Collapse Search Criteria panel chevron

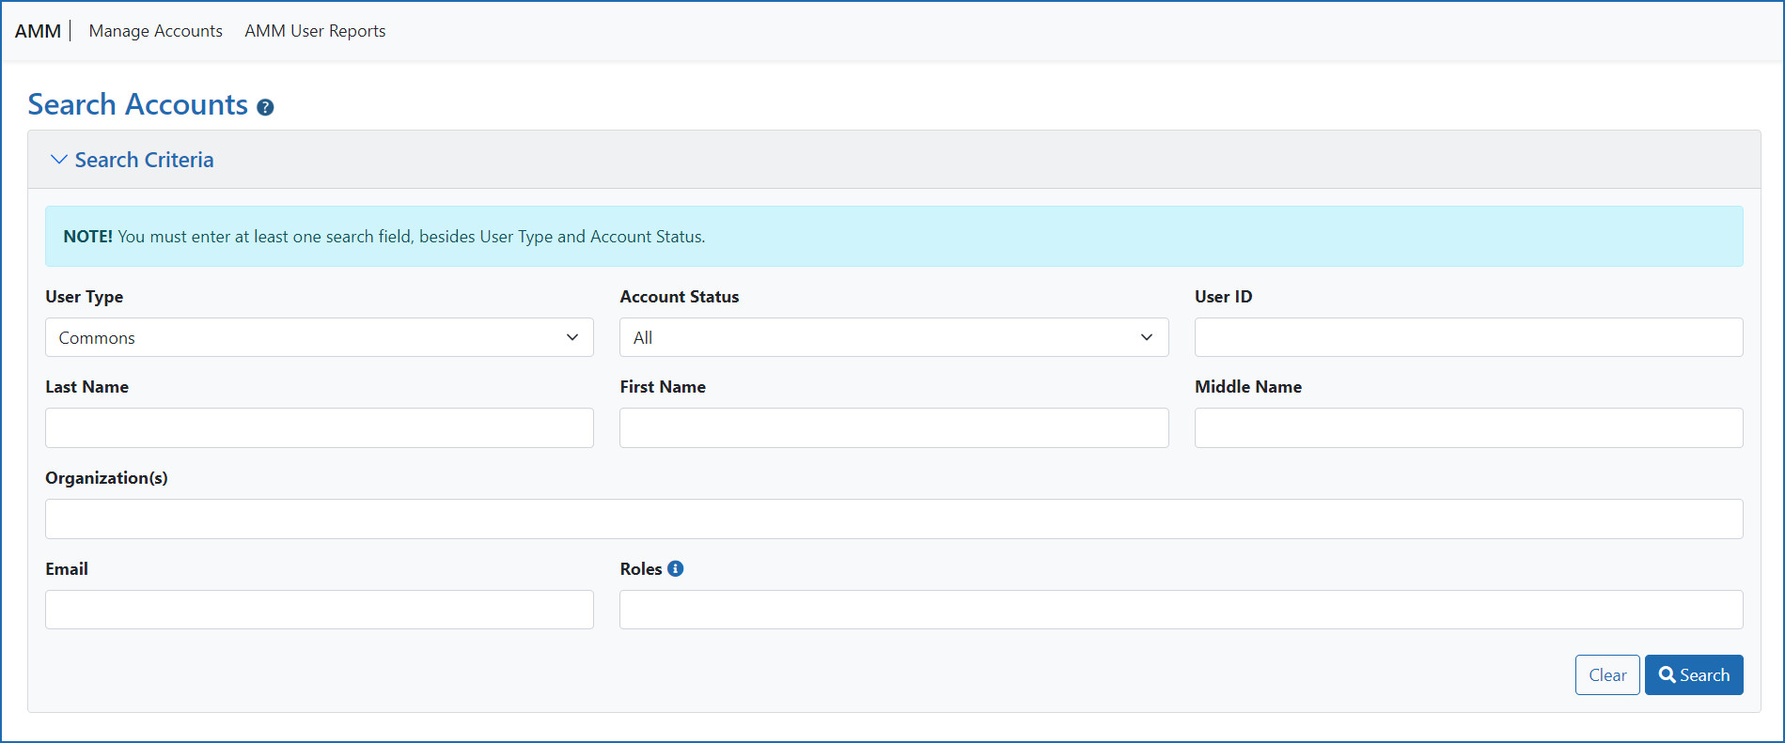[x=58, y=160]
